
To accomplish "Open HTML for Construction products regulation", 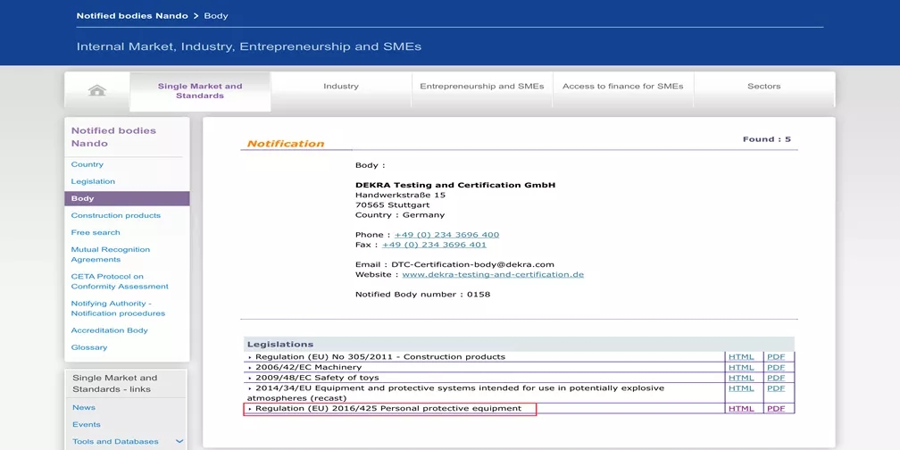I will pos(741,357).
